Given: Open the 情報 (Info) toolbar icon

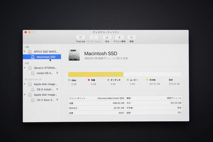Looking at the screenshot, I should 132,38.
